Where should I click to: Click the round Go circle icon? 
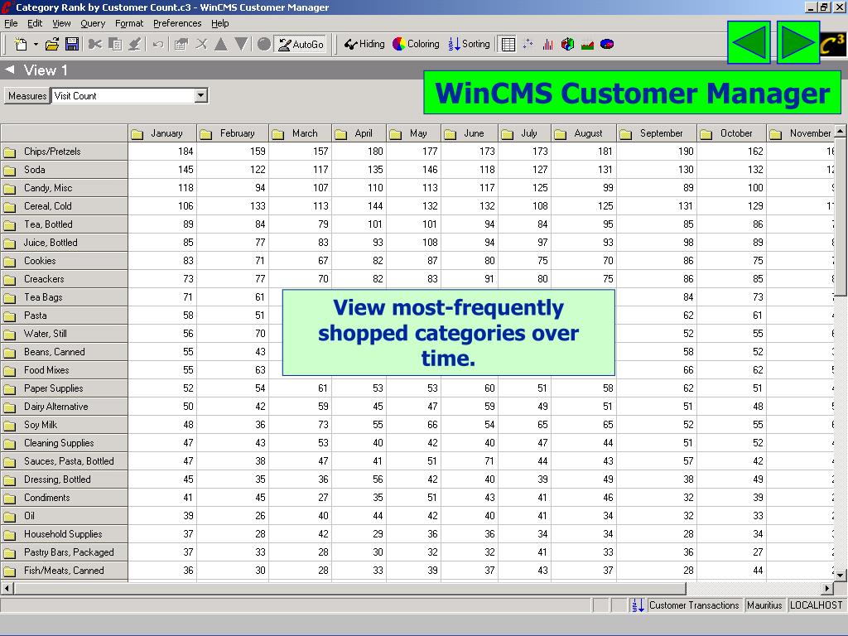coord(263,45)
